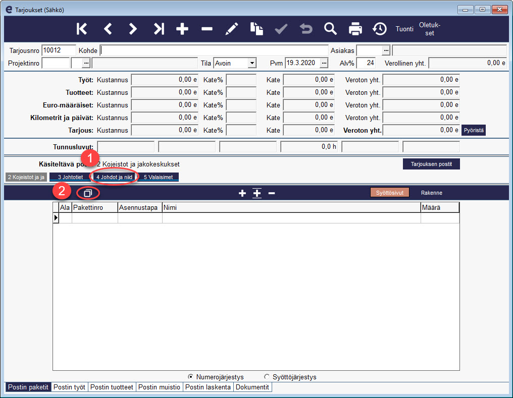Click the Pyöristä button
Screen dimensions: 513x398
[x=474, y=130]
